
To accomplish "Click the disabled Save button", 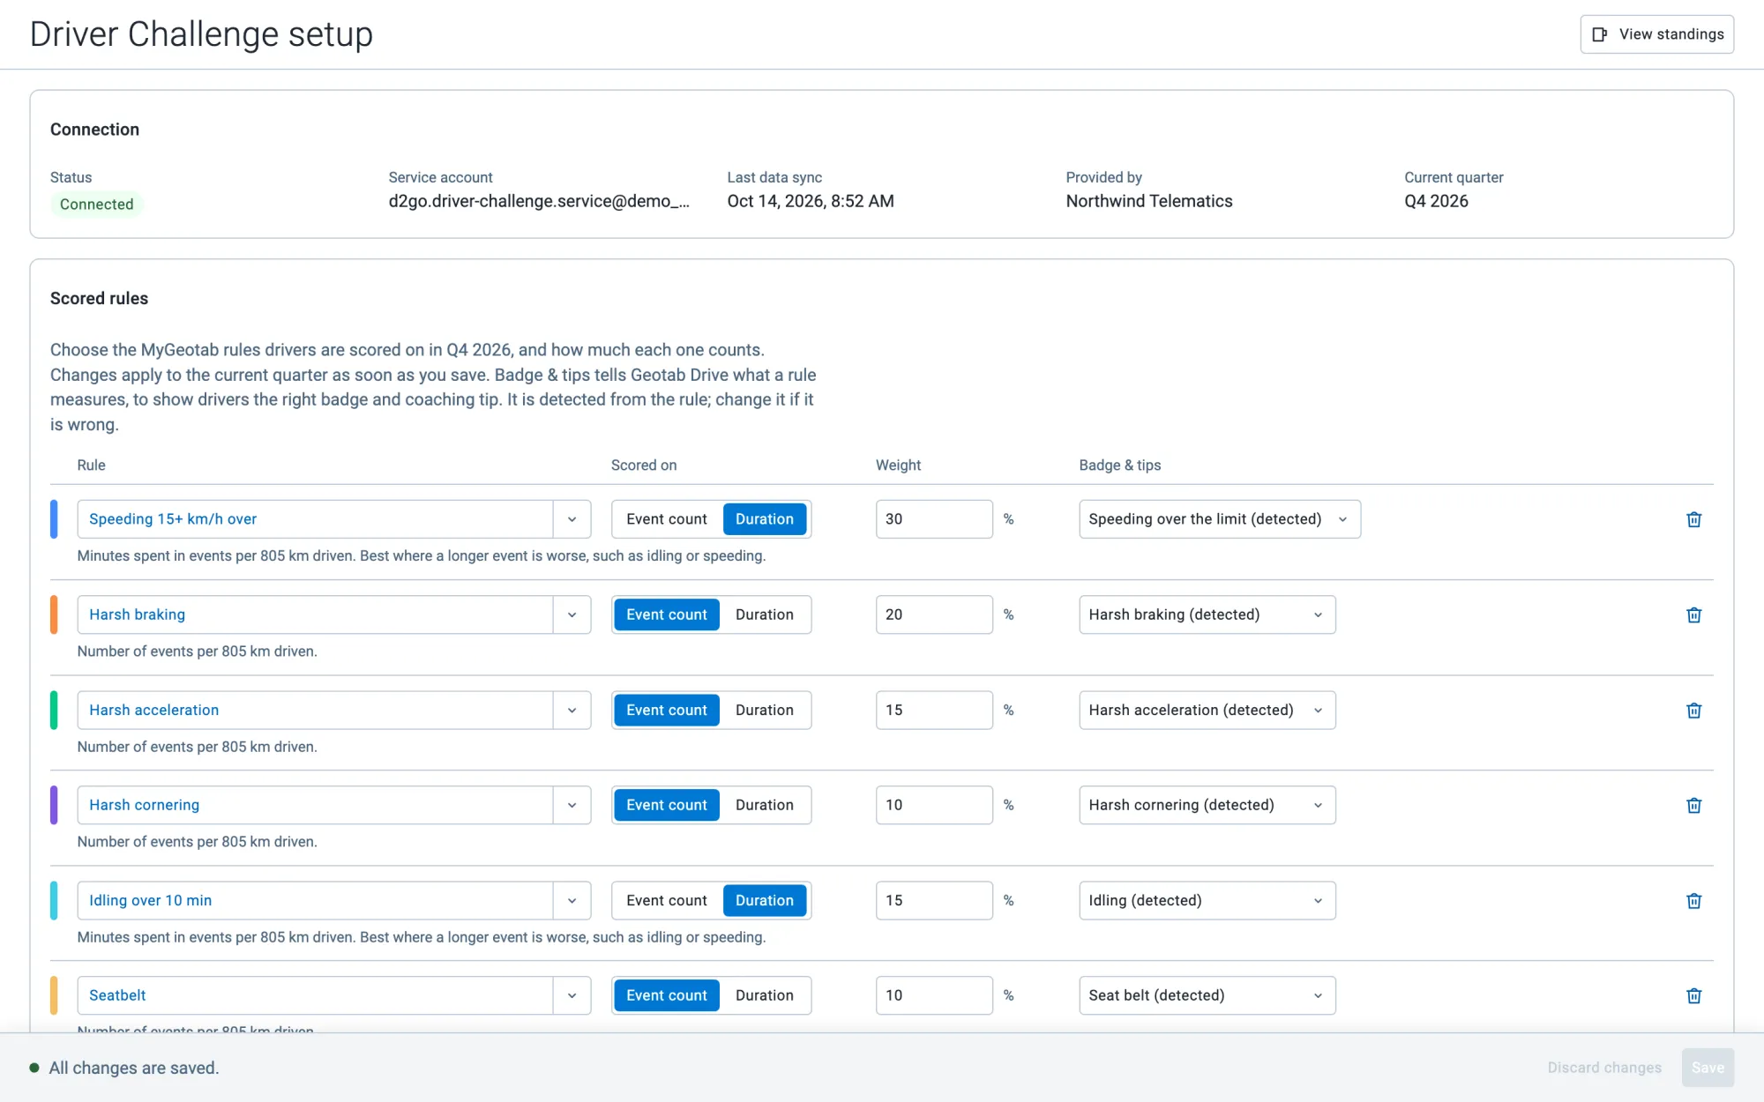I will click(x=1708, y=1068).
